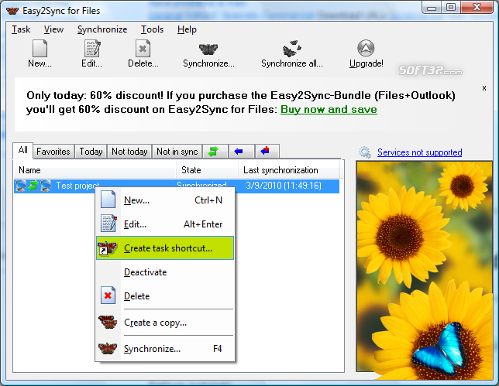
Task: Switch to the All tab
Action: [23, 150]
